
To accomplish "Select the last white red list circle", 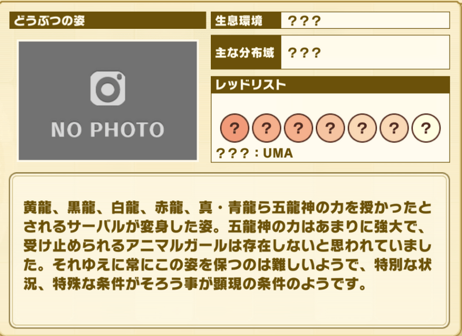I will point(426,128).
